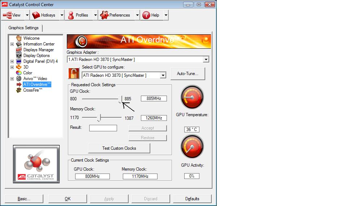Open the Profiles dropdown arrow
Image resolution: width=345 pixels, height=206 pixels.
tap(95, 15)
